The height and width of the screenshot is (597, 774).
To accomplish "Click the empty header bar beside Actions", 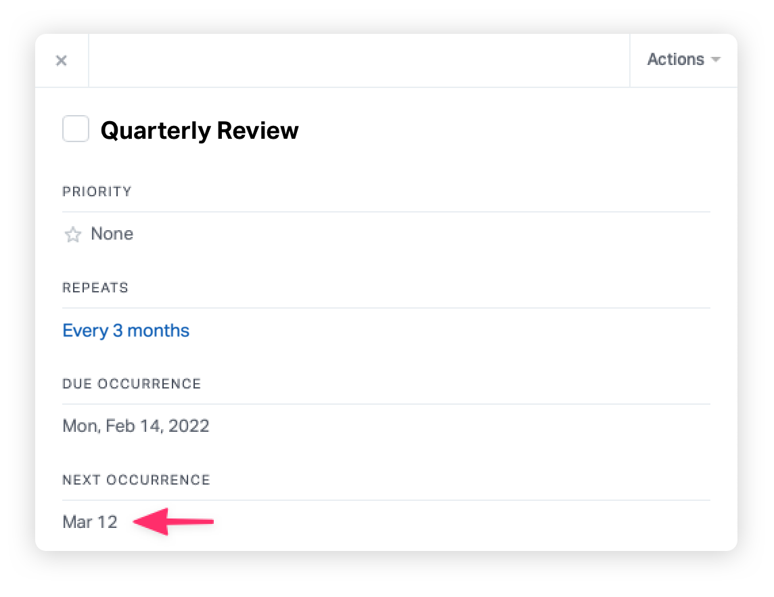I will tap(359, 61).
